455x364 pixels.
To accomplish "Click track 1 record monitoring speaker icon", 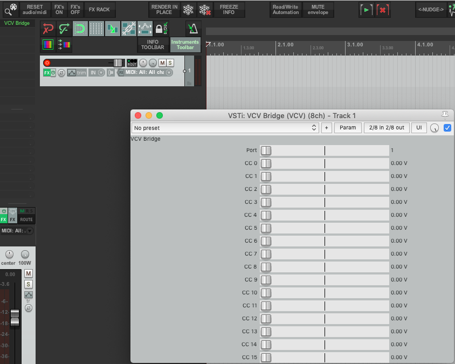I will (111, 73).
